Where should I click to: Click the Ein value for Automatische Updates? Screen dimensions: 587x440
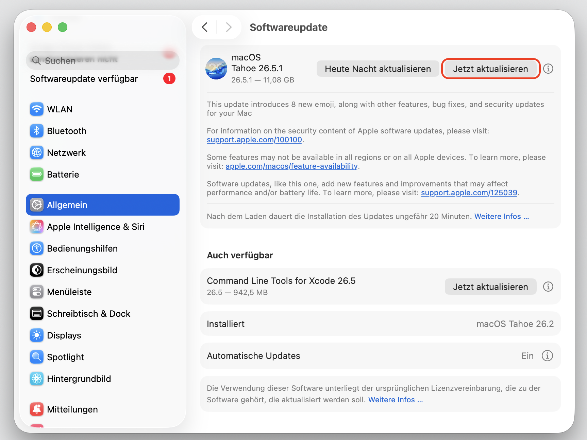click(x=527, y=356)
